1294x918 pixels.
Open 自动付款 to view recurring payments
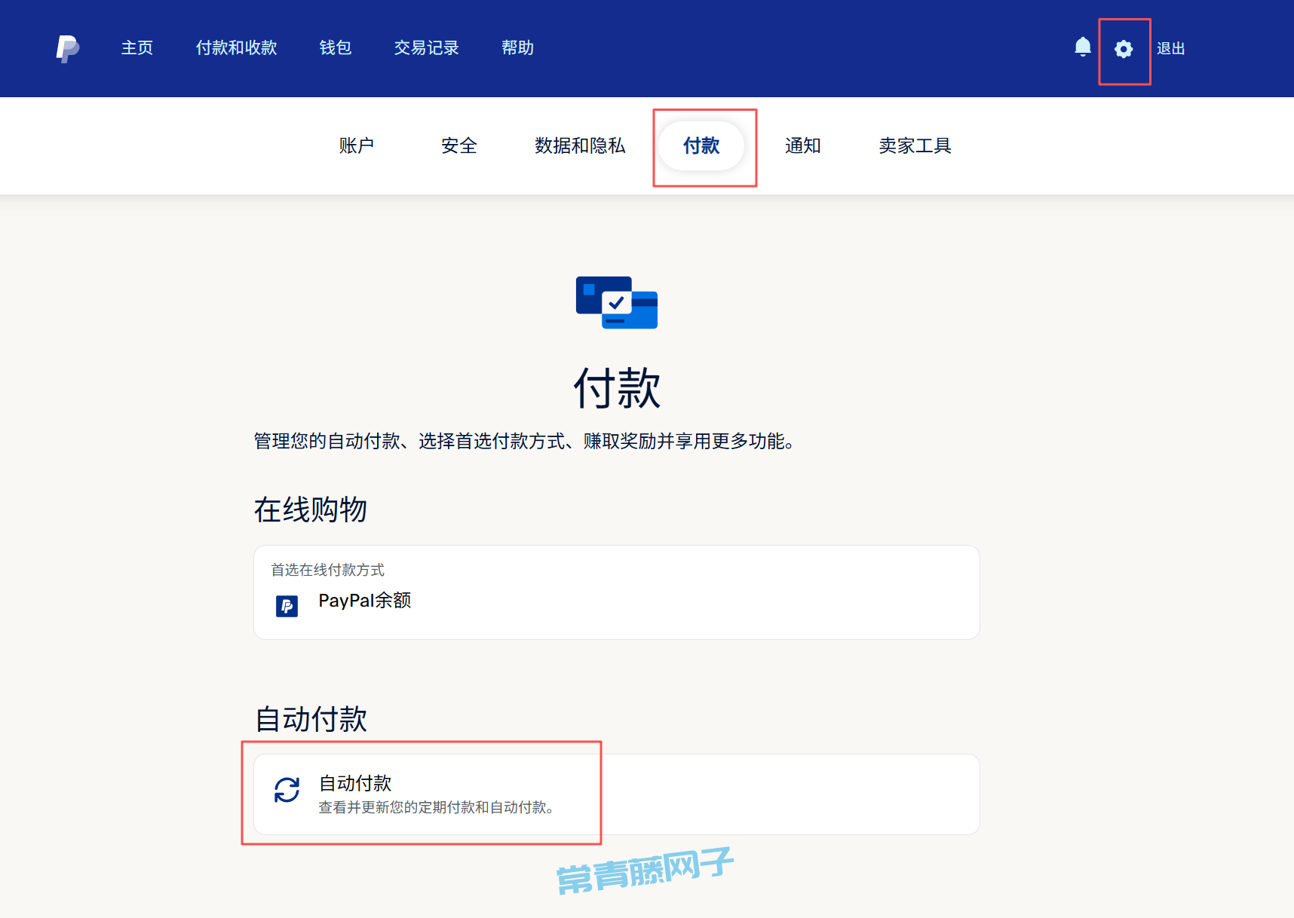point(616,794)
